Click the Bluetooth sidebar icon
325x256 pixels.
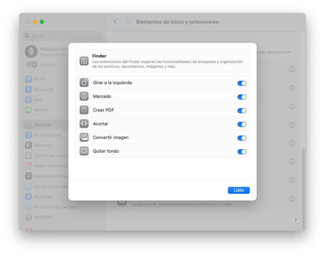[x=28, y=90]
